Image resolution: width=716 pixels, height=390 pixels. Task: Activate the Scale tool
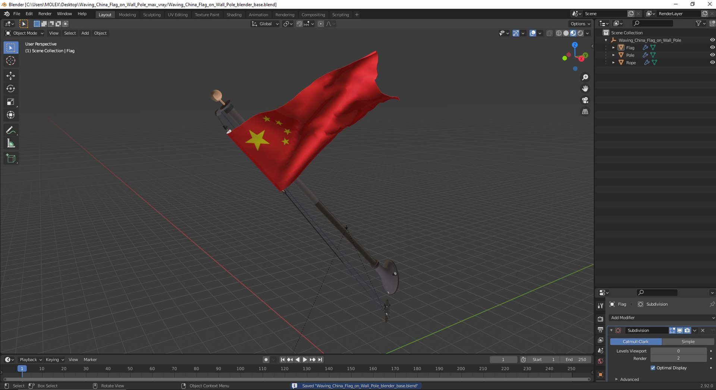tap(10, 102)
